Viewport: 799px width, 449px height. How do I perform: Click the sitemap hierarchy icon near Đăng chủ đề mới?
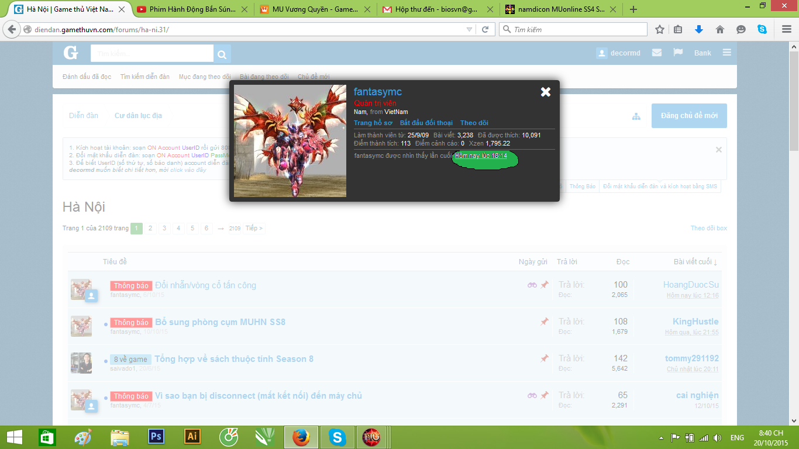tap(636, 116)
